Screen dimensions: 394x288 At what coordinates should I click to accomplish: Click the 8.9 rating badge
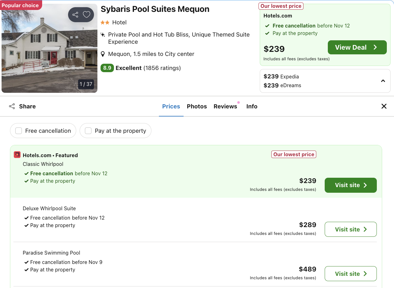[107, 68]
